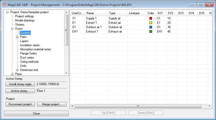Select Storeys in the project tree
Viewport: 216px width, 120px height.
[20, 25]
